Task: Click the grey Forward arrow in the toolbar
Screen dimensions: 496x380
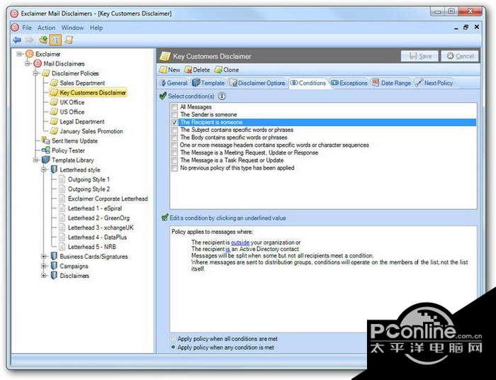Action: pos(30,40)
